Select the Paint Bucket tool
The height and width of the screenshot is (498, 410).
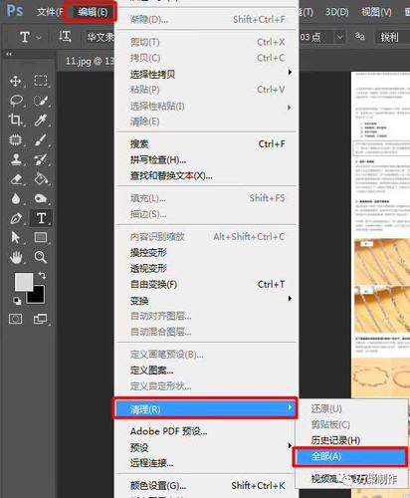(x=41, y=179)
